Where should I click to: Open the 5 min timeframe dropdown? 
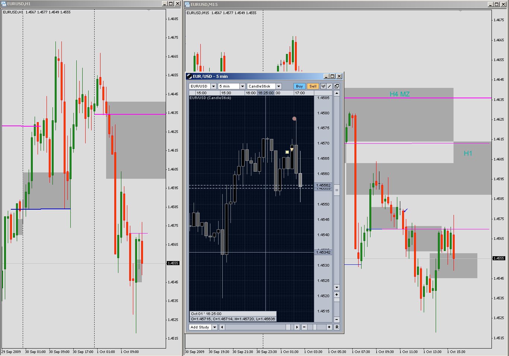pos(242,86)
